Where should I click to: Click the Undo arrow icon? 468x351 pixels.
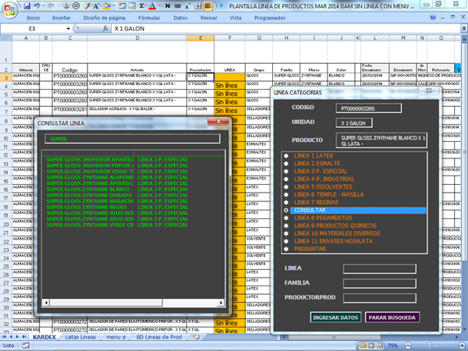(38, 5)
